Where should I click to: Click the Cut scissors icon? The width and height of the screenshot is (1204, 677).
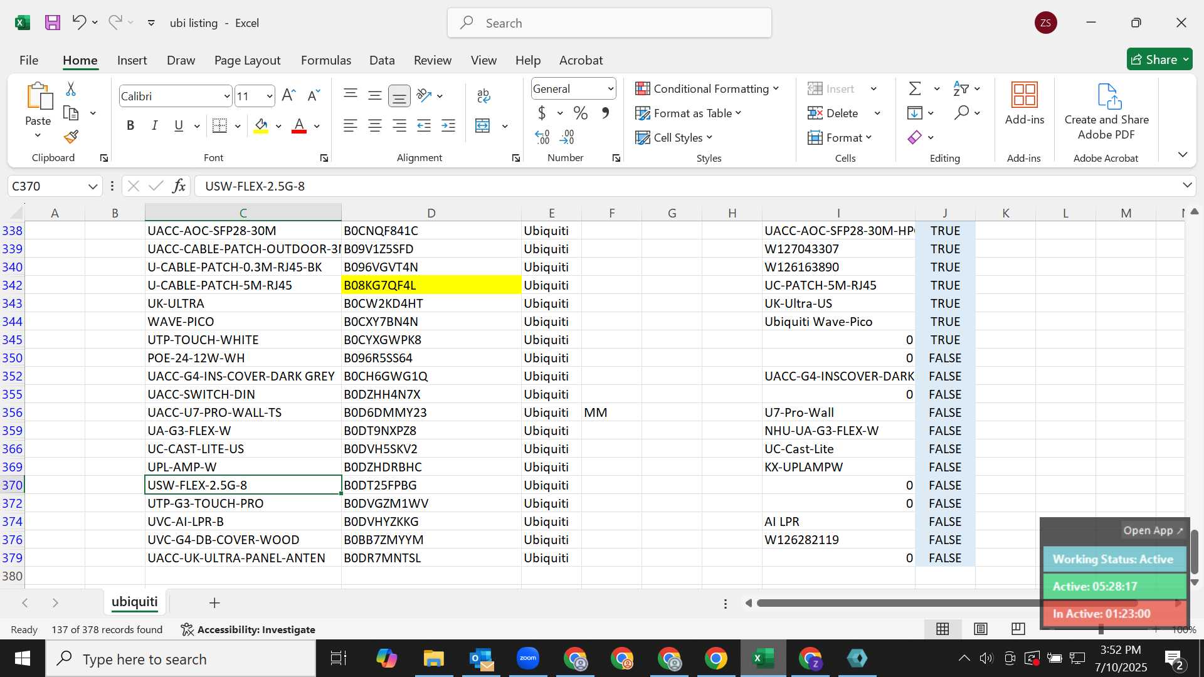coord(71,89)
